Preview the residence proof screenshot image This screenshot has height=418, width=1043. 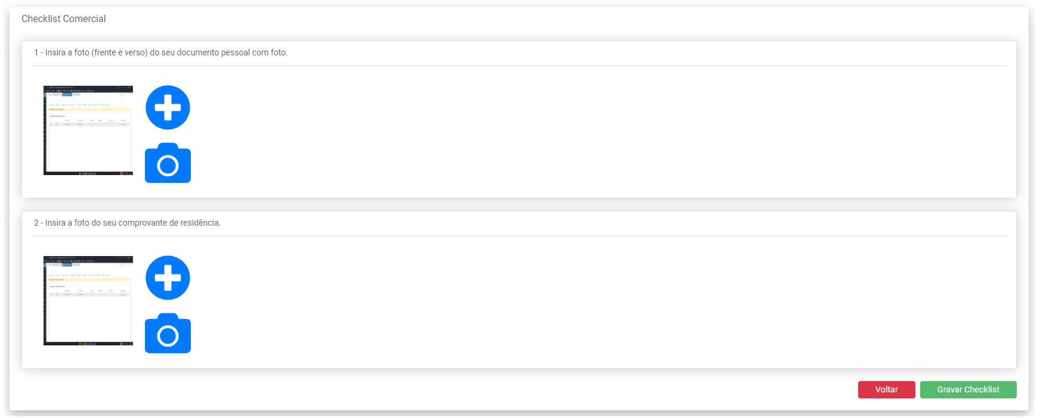click(88, 301)
